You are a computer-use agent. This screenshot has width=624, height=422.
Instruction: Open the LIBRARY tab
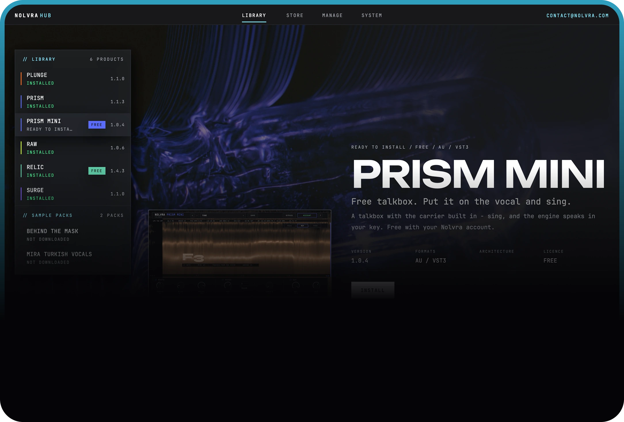tap(254, 16)
